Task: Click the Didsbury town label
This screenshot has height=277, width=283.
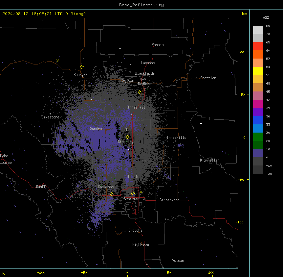Action: pyautogui.click(x=126, y=142)
